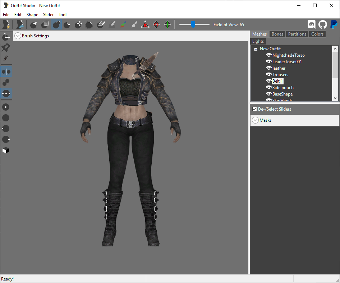The height and width of the screenshot is (283, 340).
Task: Expand the Brush Settings panel
Action: (18, 36)
